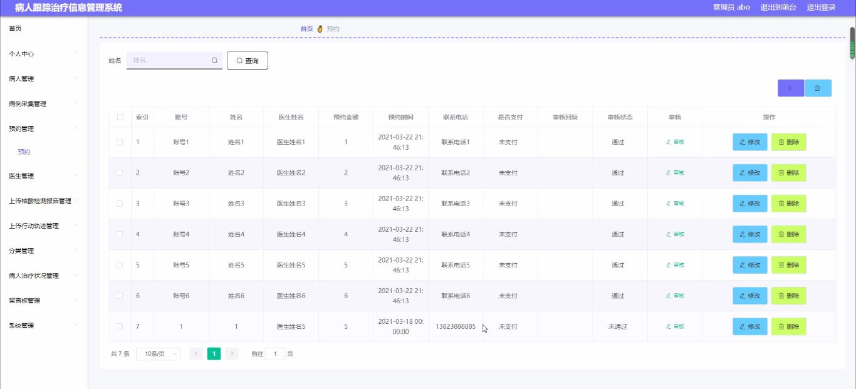Image resolution: width=856 pixels, height=389 pixels.
Task: Click 退出登录 in the top bar
Action: [x=821, y=8]
